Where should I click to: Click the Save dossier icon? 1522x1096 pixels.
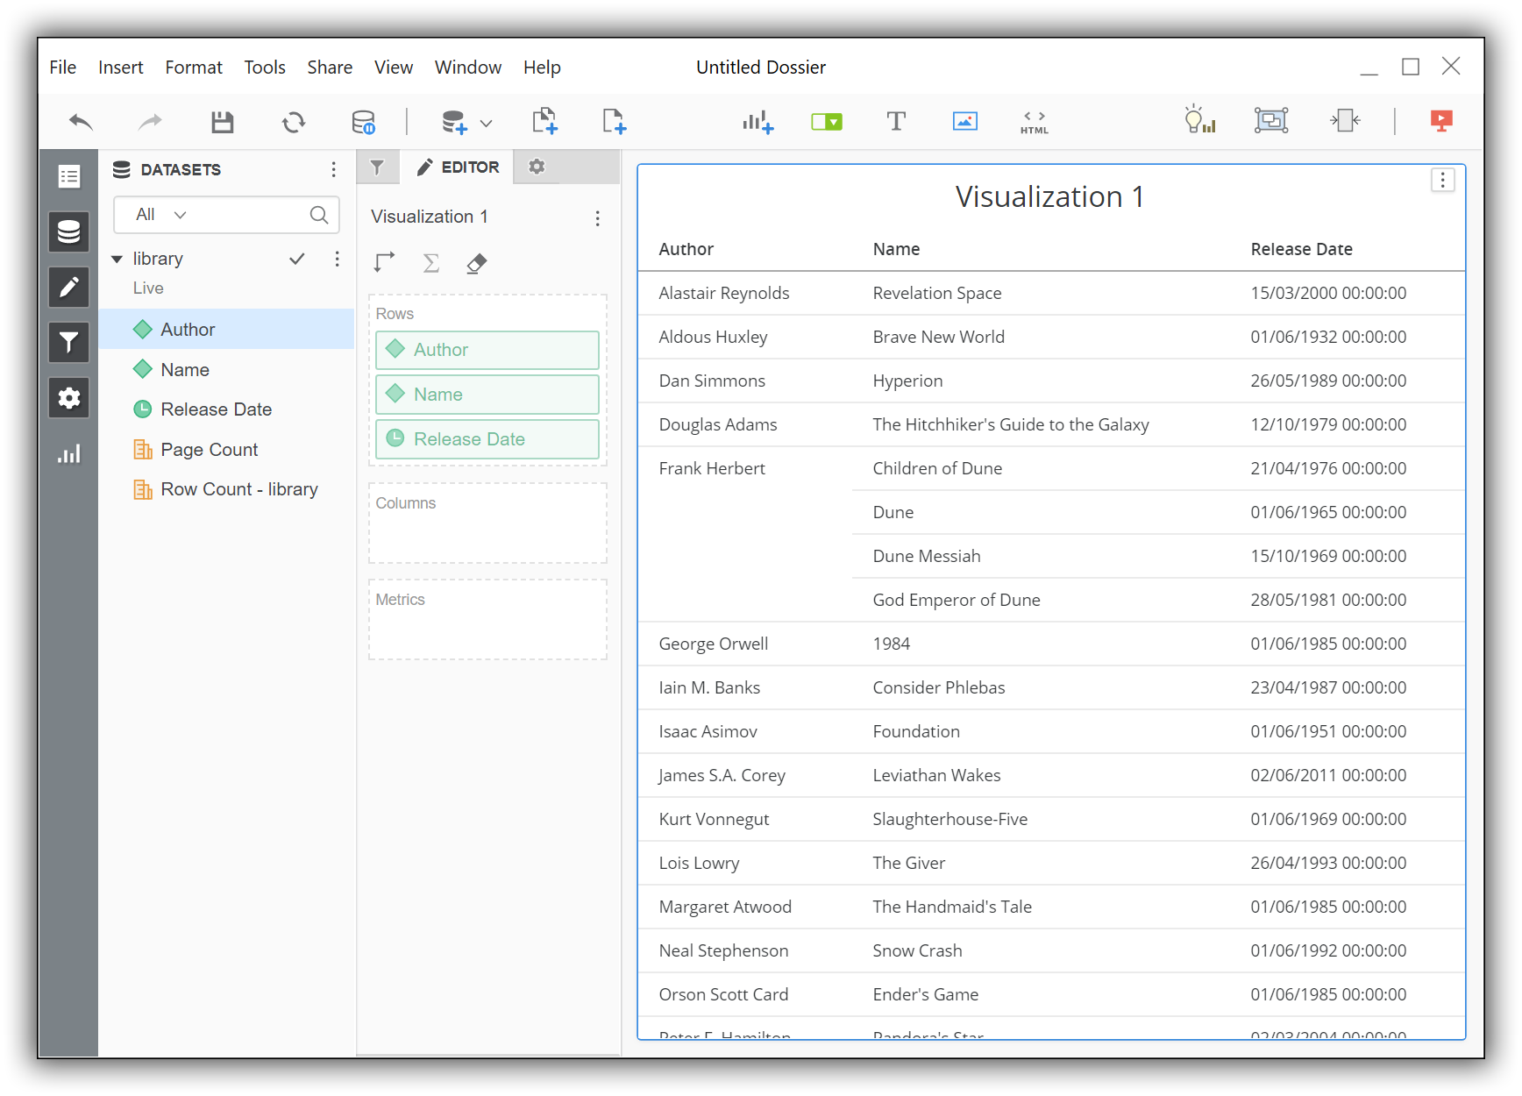222,121
